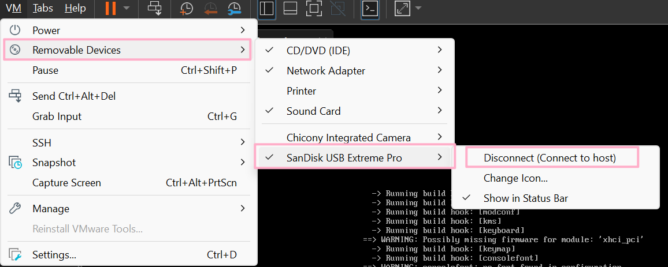Toggle the sidebar library view icon

click(x=266, y=8)
